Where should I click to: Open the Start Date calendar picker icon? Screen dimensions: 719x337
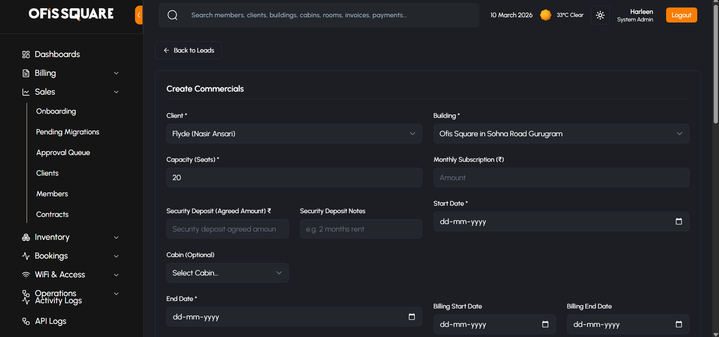pyautogui.click(x=678, y=221)
